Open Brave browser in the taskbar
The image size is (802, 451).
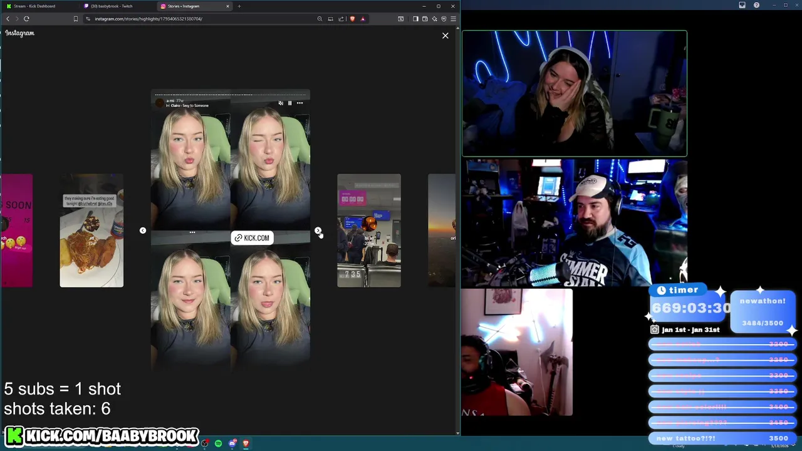point(246,443)
